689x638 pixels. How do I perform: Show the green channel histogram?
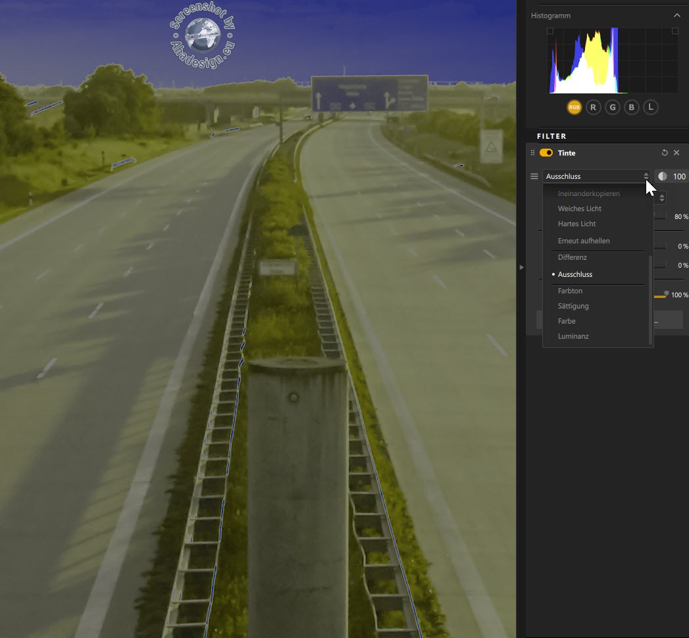click(x=612, y=107)
